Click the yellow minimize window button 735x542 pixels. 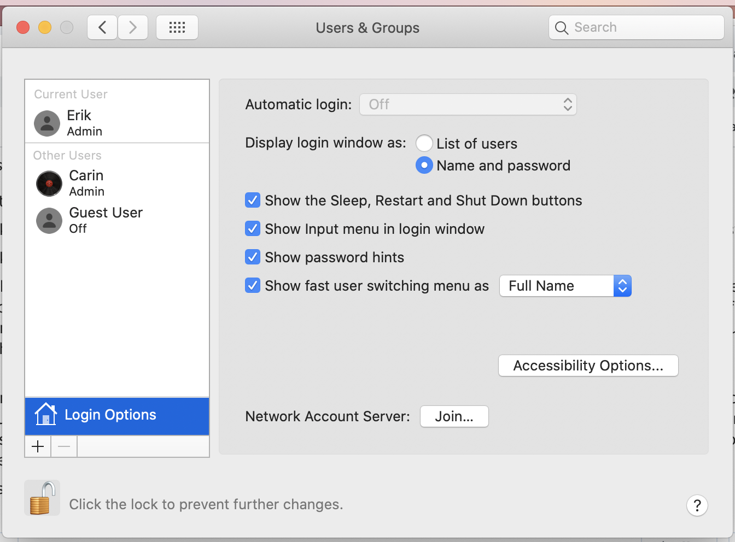(45, 27)
